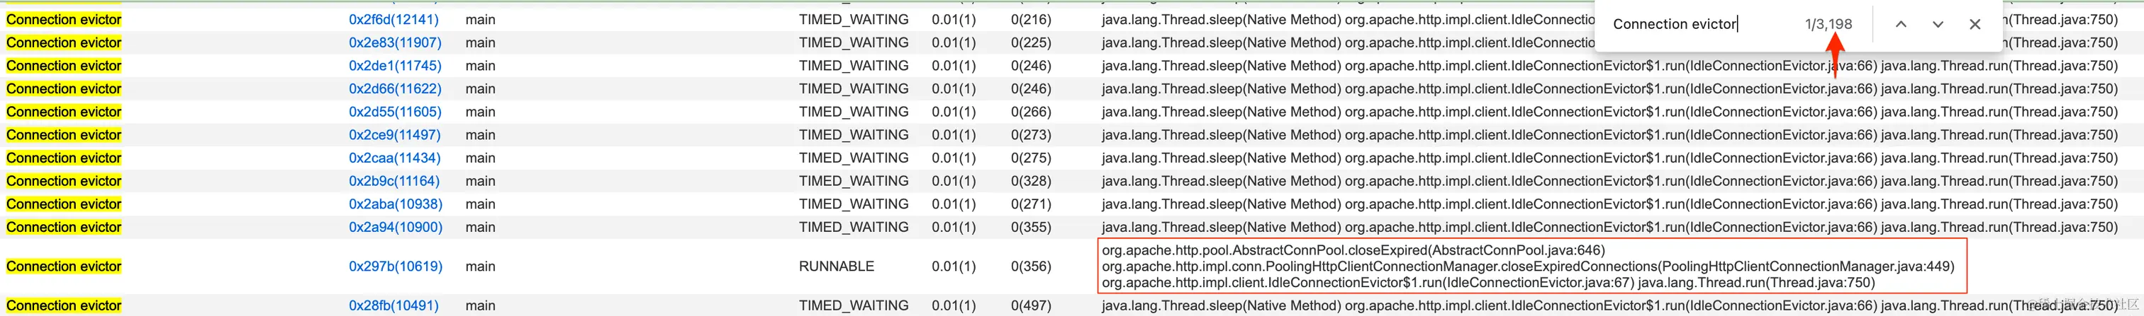Click the 0(273) value cell
Image resolution: width=2144 pixels, height=316 pixels.
(x=1031, y=134)
